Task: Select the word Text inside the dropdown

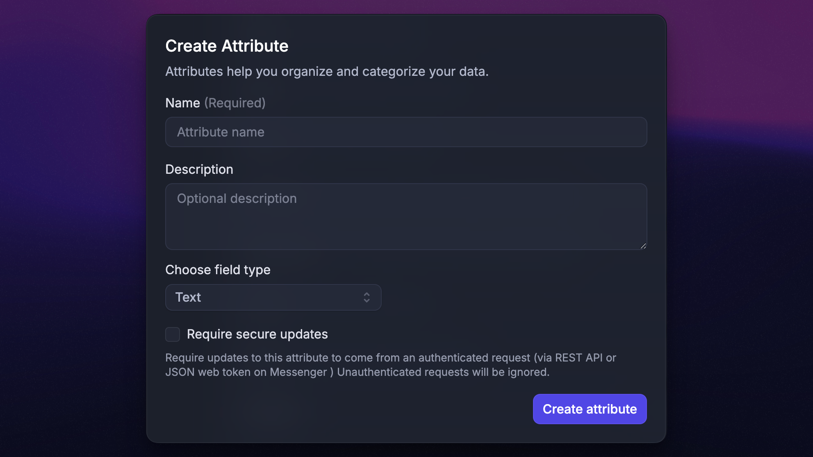Action: pyautogui.click(x=188, y=297)
